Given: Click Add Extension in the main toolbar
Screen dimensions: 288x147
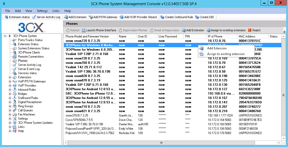Looking at the screenshot, I should tap(75, 17).
